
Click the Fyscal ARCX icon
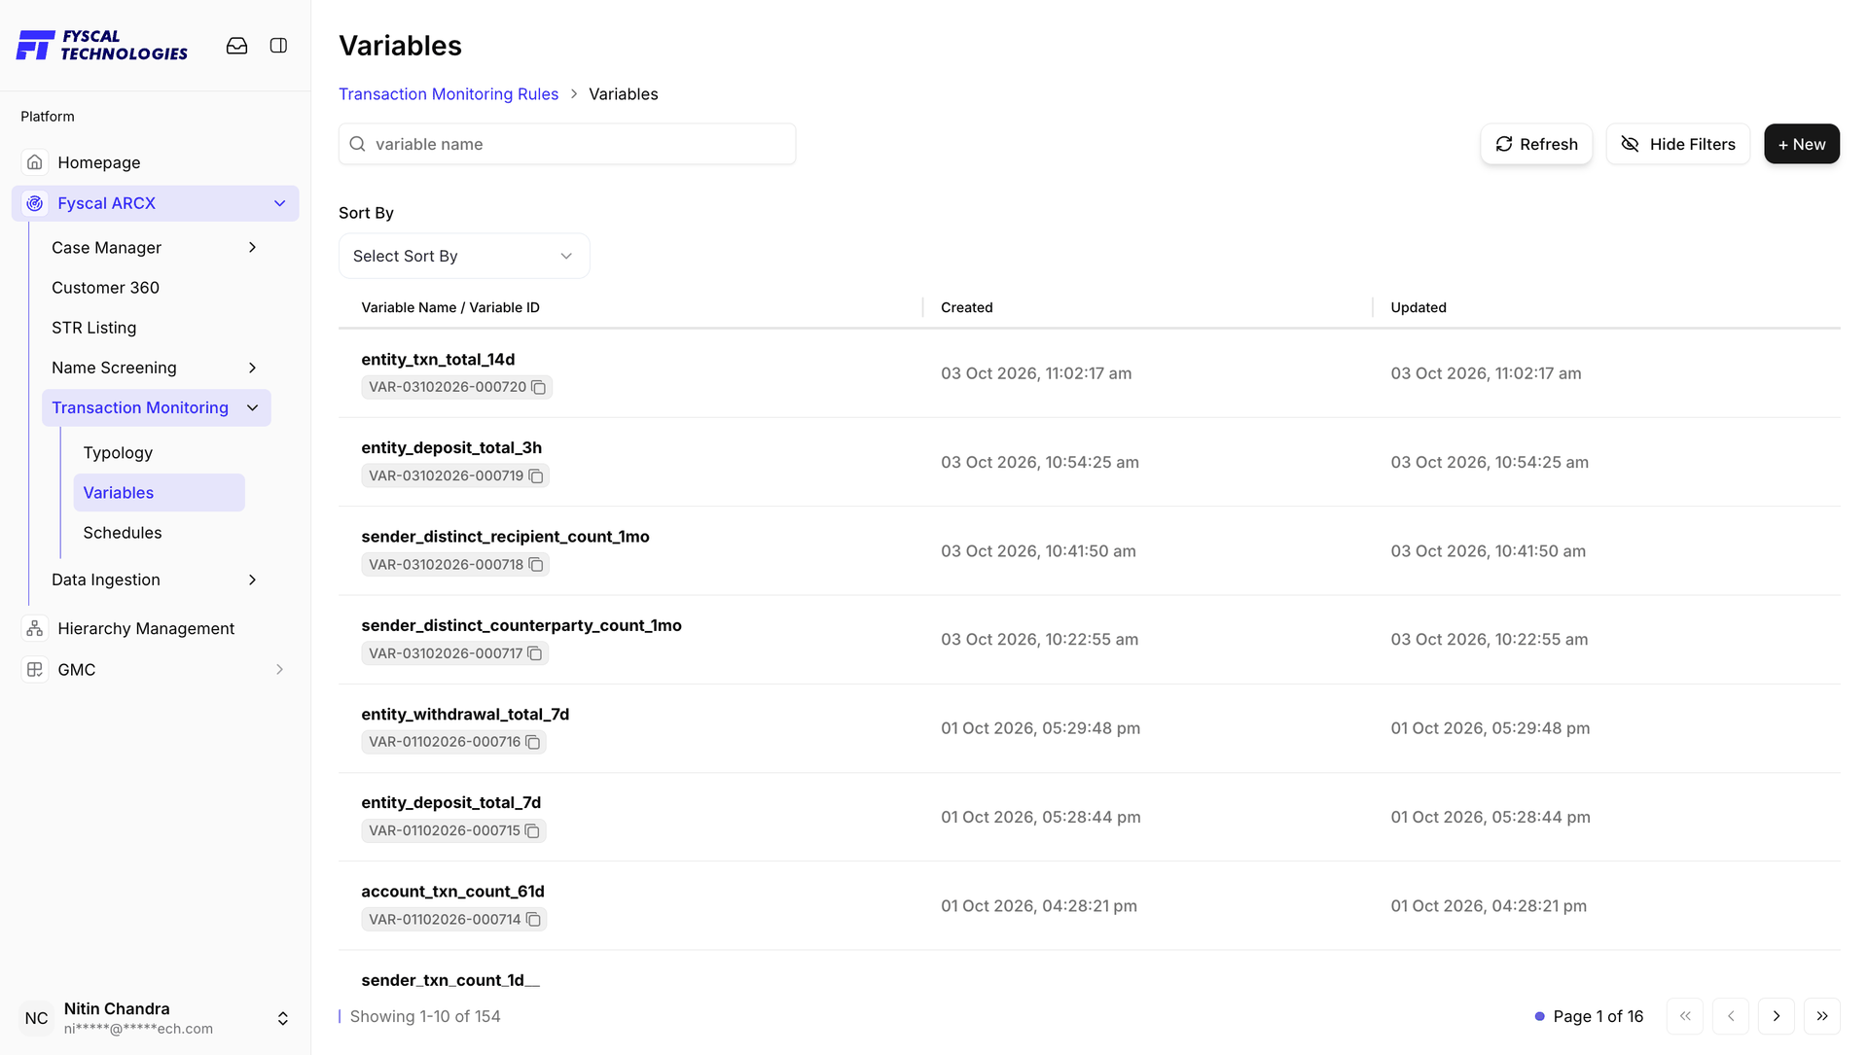(x=35, y=203)
